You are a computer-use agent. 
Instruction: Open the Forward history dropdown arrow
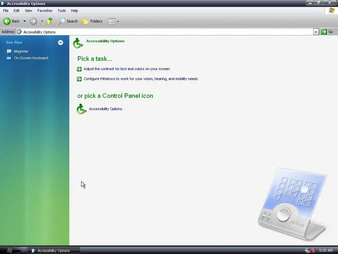click(42, 21)
